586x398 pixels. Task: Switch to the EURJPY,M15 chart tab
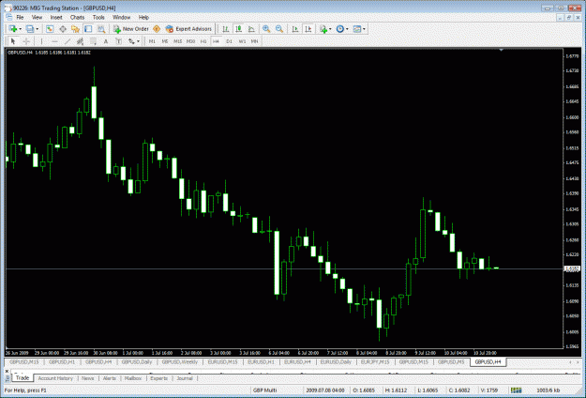pos(375,362)
